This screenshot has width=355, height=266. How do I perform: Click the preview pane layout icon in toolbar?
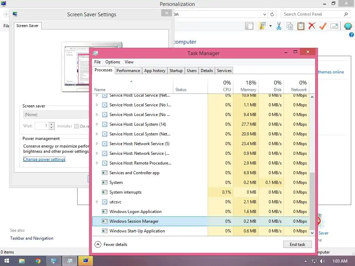(249, 26)
